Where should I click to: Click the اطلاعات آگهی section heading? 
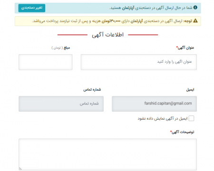click(x=108, y=35)
